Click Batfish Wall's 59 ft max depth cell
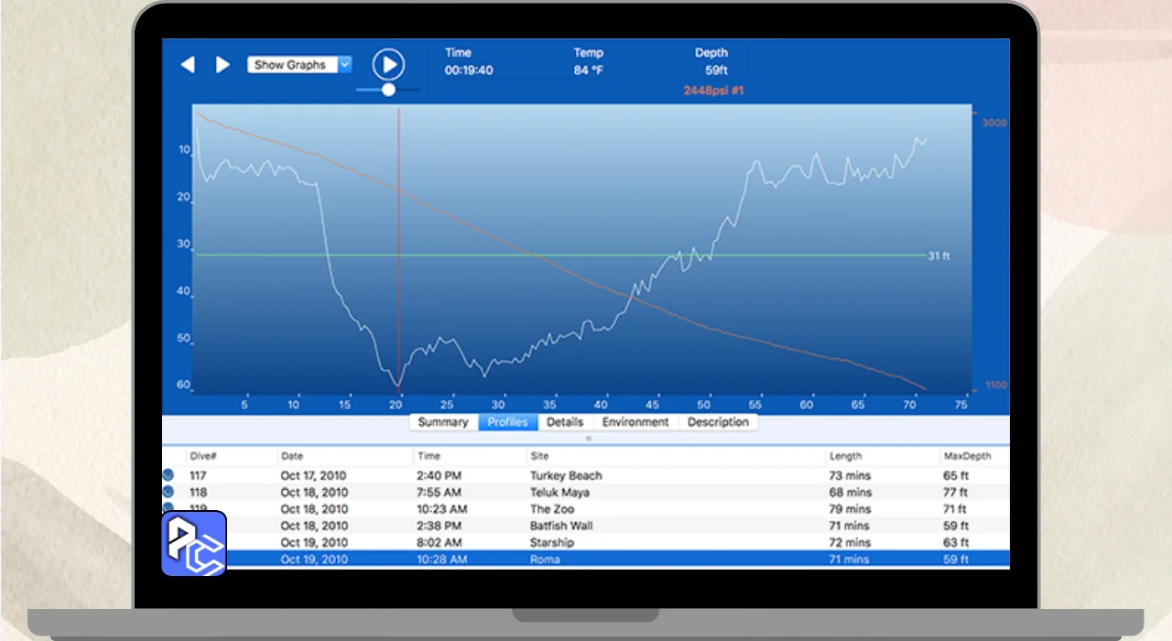The width and height of the screenshot is (1172, 641). (x=956, y=526)
